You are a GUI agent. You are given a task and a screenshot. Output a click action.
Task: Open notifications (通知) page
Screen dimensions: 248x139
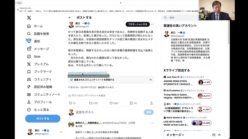tap(34, 41)
